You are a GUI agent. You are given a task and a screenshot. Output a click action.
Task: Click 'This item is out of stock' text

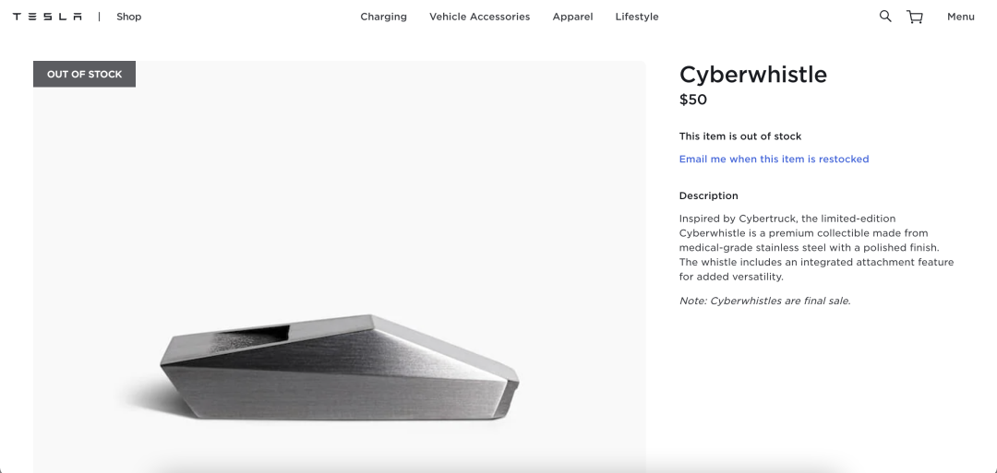pos(740,136)
